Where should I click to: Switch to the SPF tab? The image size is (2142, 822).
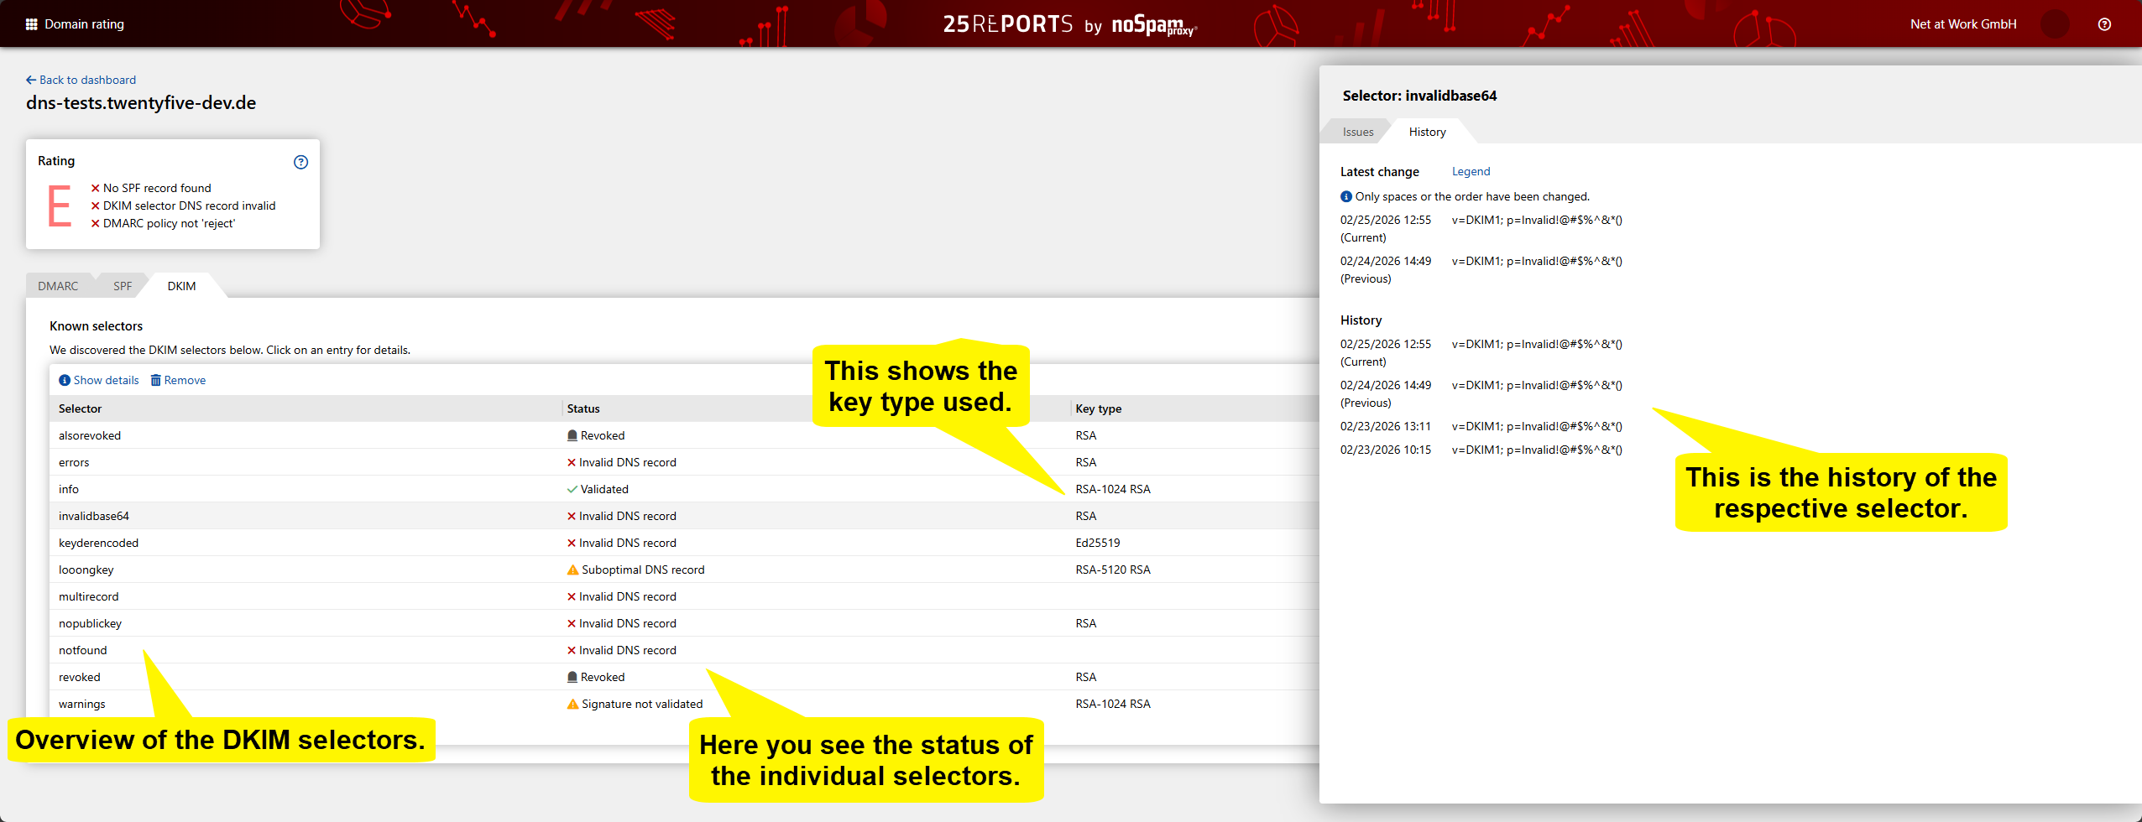pos(123,286)
